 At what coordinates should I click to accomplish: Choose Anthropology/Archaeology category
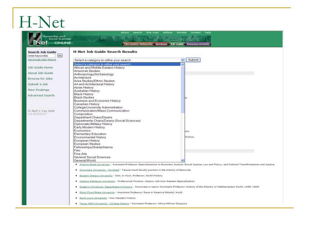(x=127, y=74)
